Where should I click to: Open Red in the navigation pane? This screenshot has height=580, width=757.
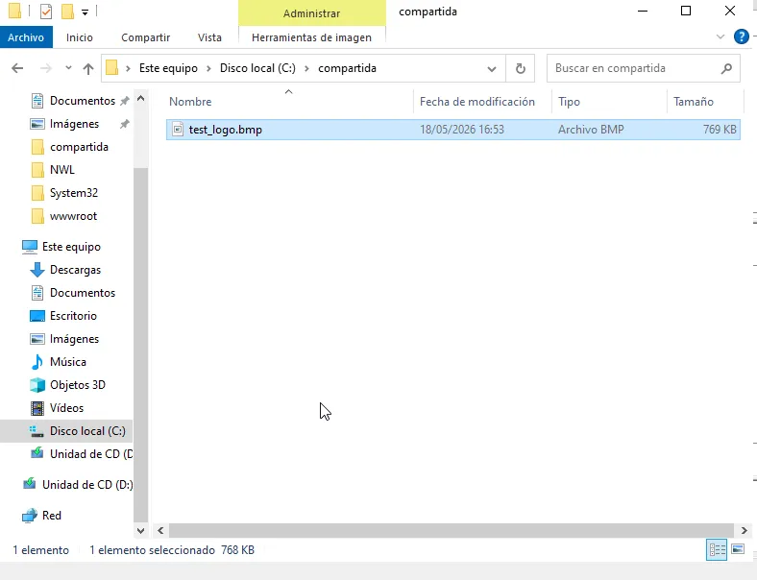coord(52,516)
